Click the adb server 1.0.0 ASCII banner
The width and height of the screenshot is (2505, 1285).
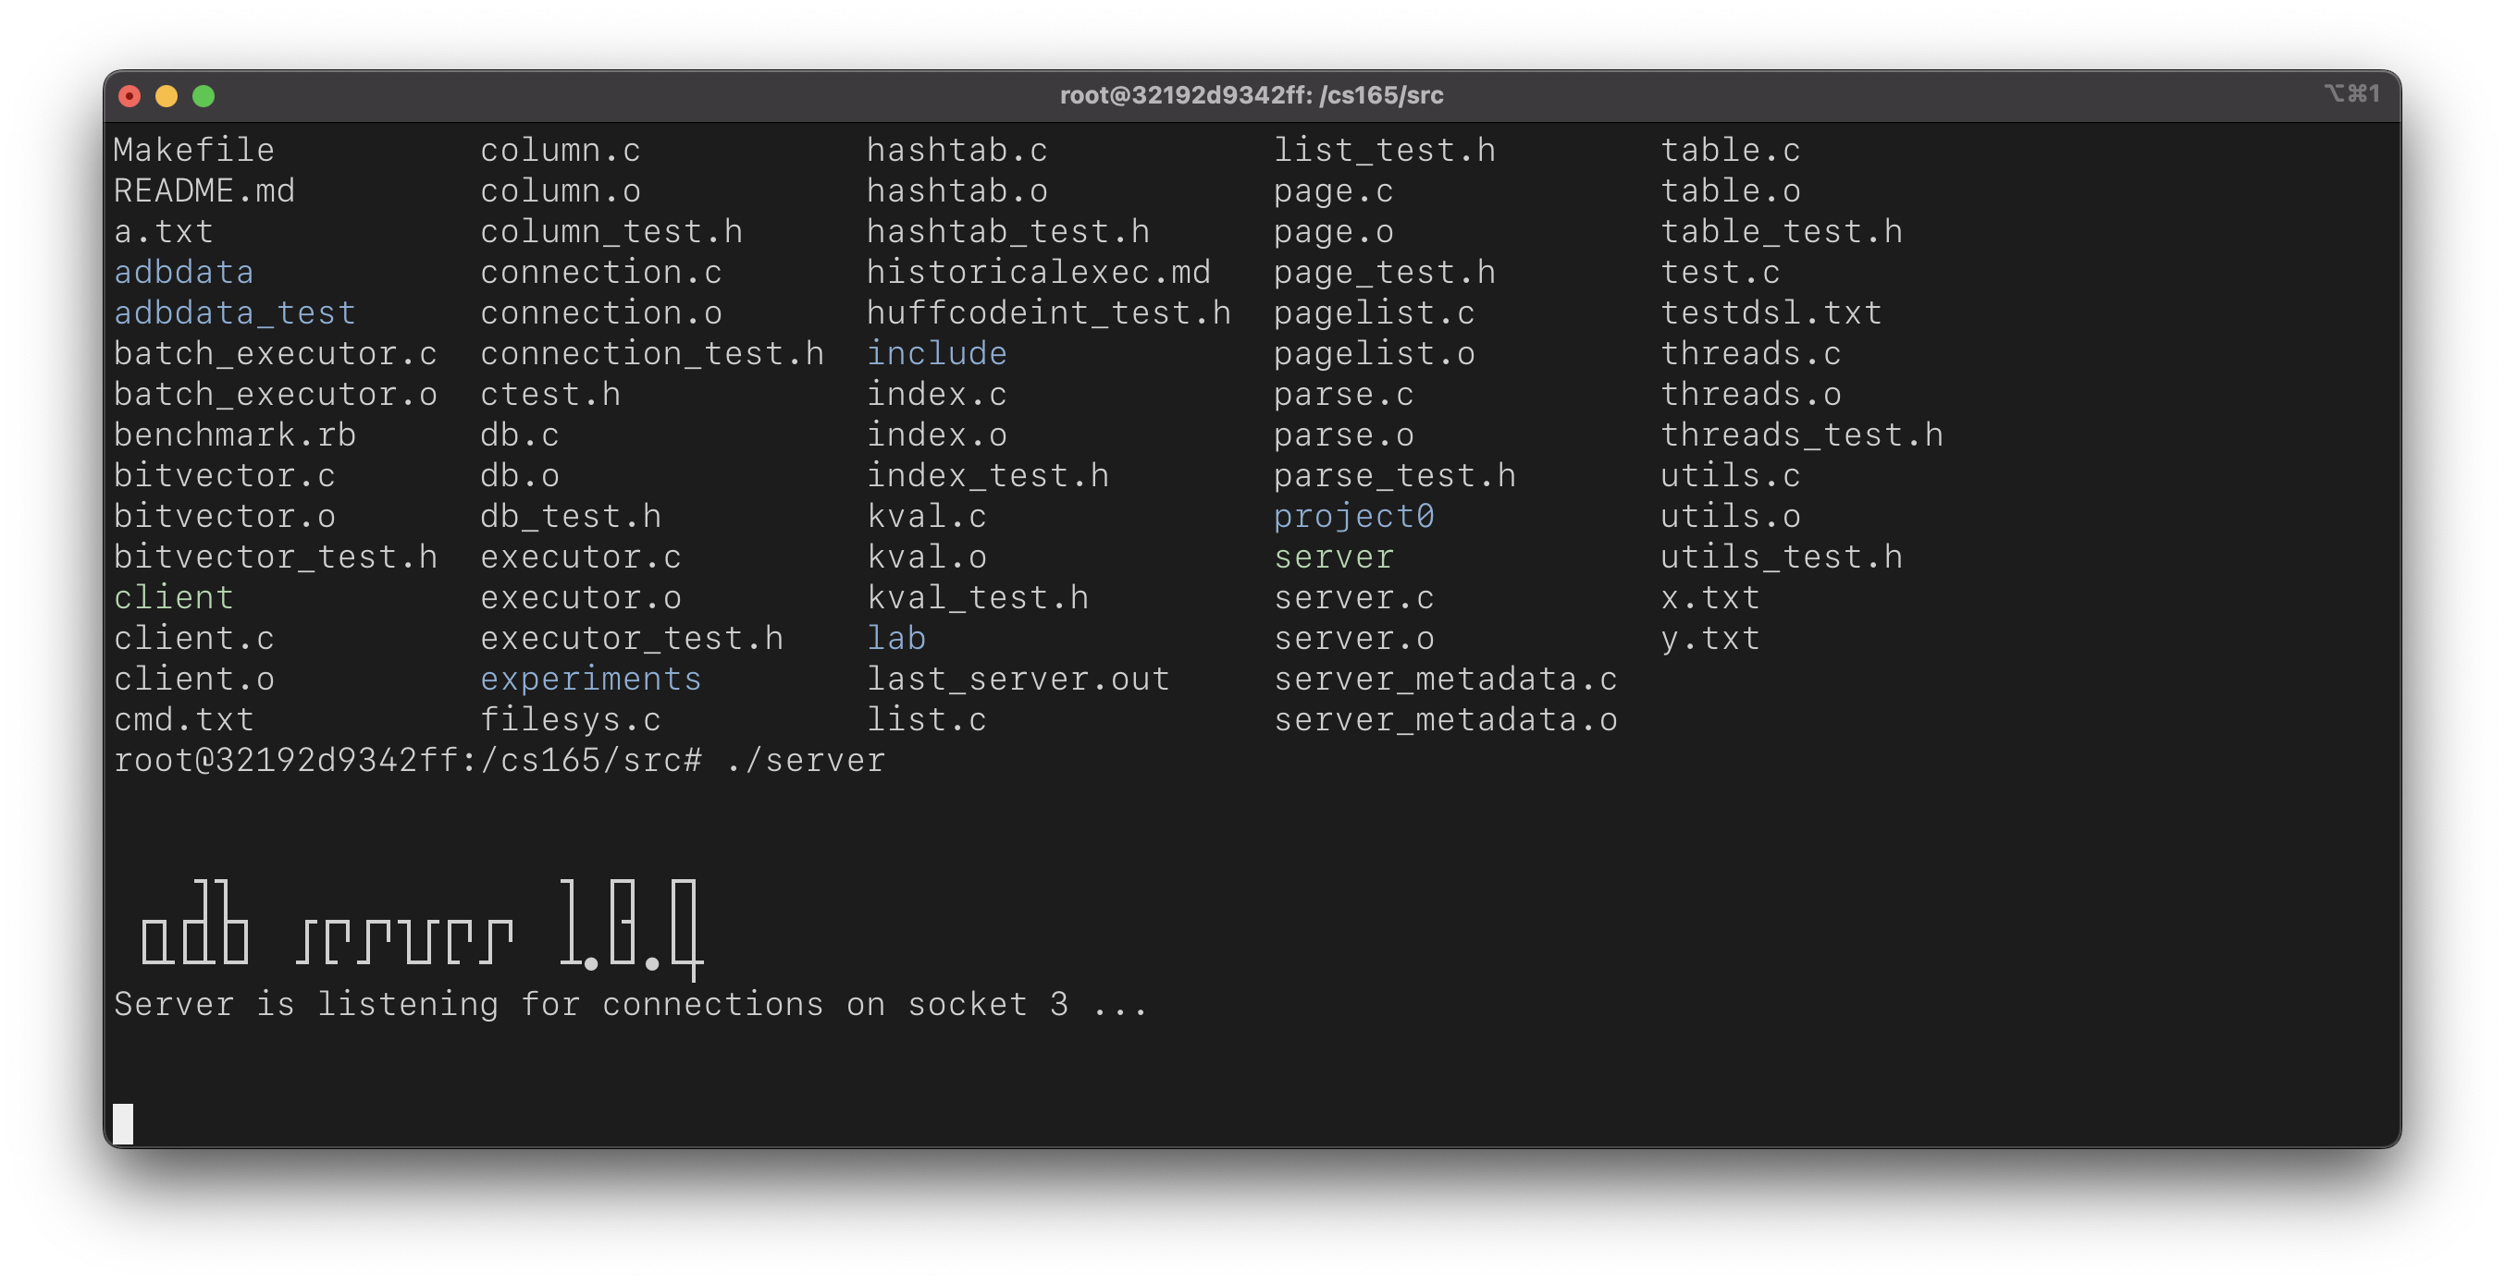click(422, 928)
